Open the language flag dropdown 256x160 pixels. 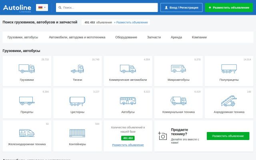tap(42, 8)
